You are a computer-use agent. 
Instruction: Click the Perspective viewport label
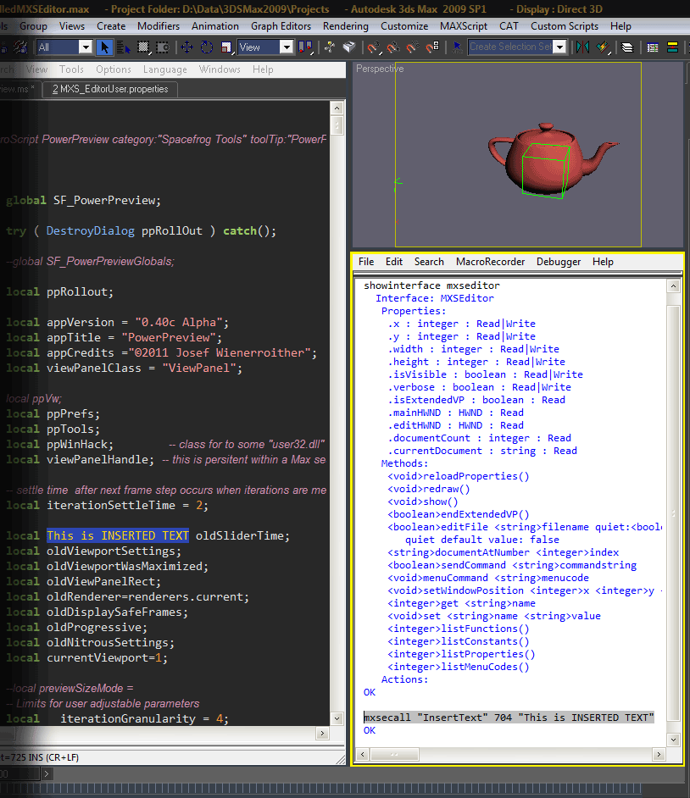pos(380,69)
